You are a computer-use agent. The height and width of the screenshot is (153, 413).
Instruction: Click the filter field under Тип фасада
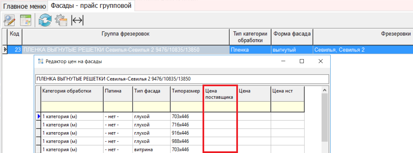(x=151, y=106)
